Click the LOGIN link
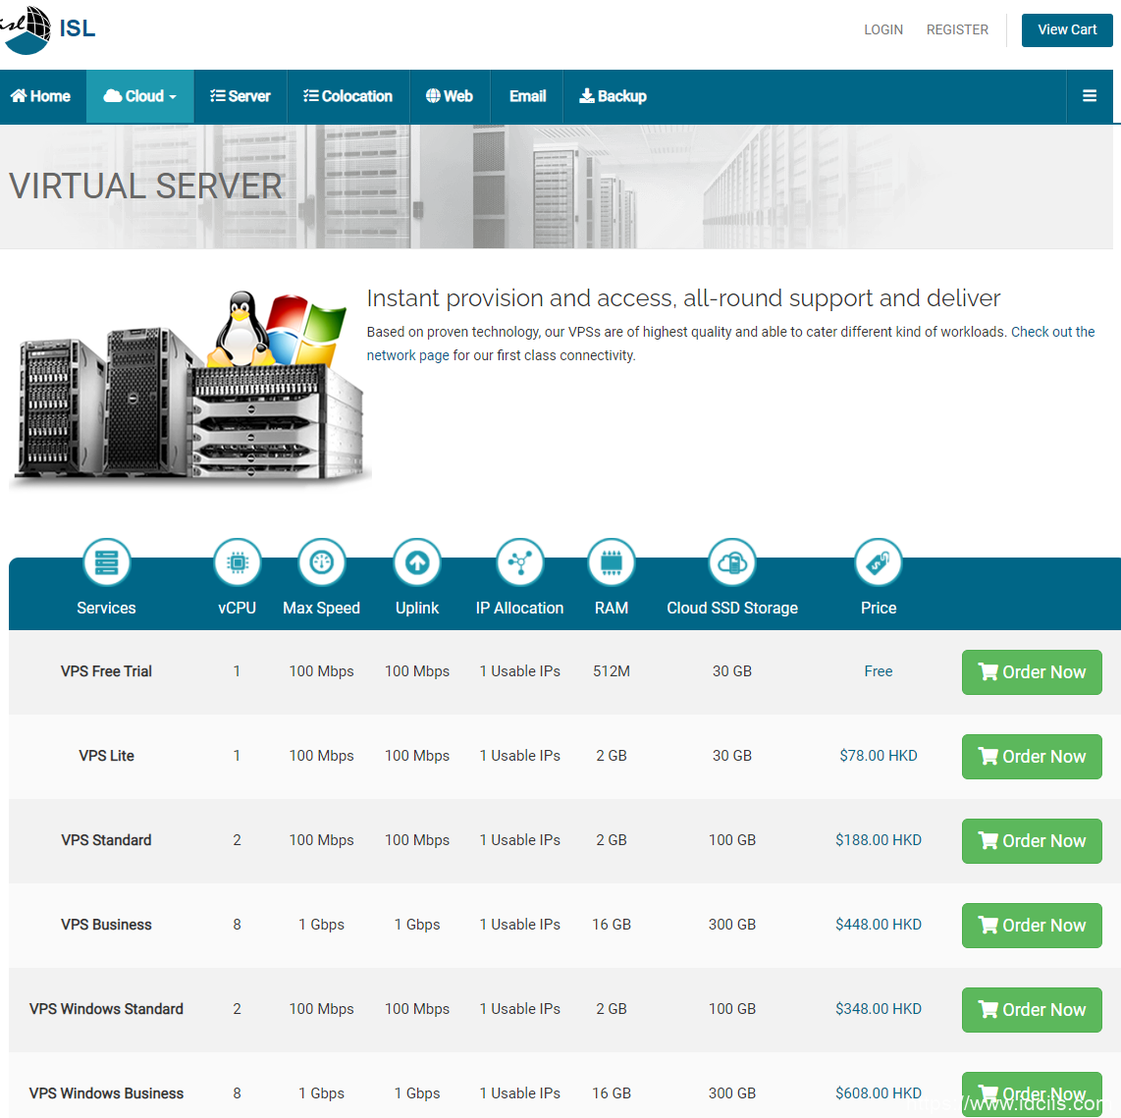 (x=882, y=30)
